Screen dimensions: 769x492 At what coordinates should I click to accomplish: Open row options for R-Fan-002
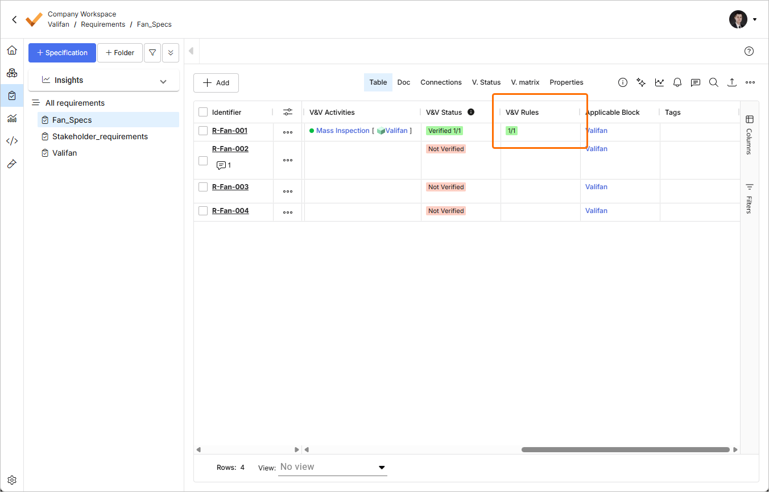288,160
